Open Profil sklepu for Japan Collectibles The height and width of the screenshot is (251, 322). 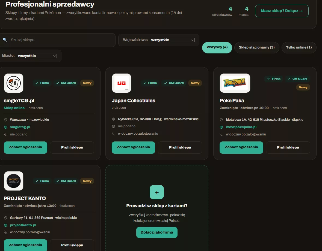[180, 147]
